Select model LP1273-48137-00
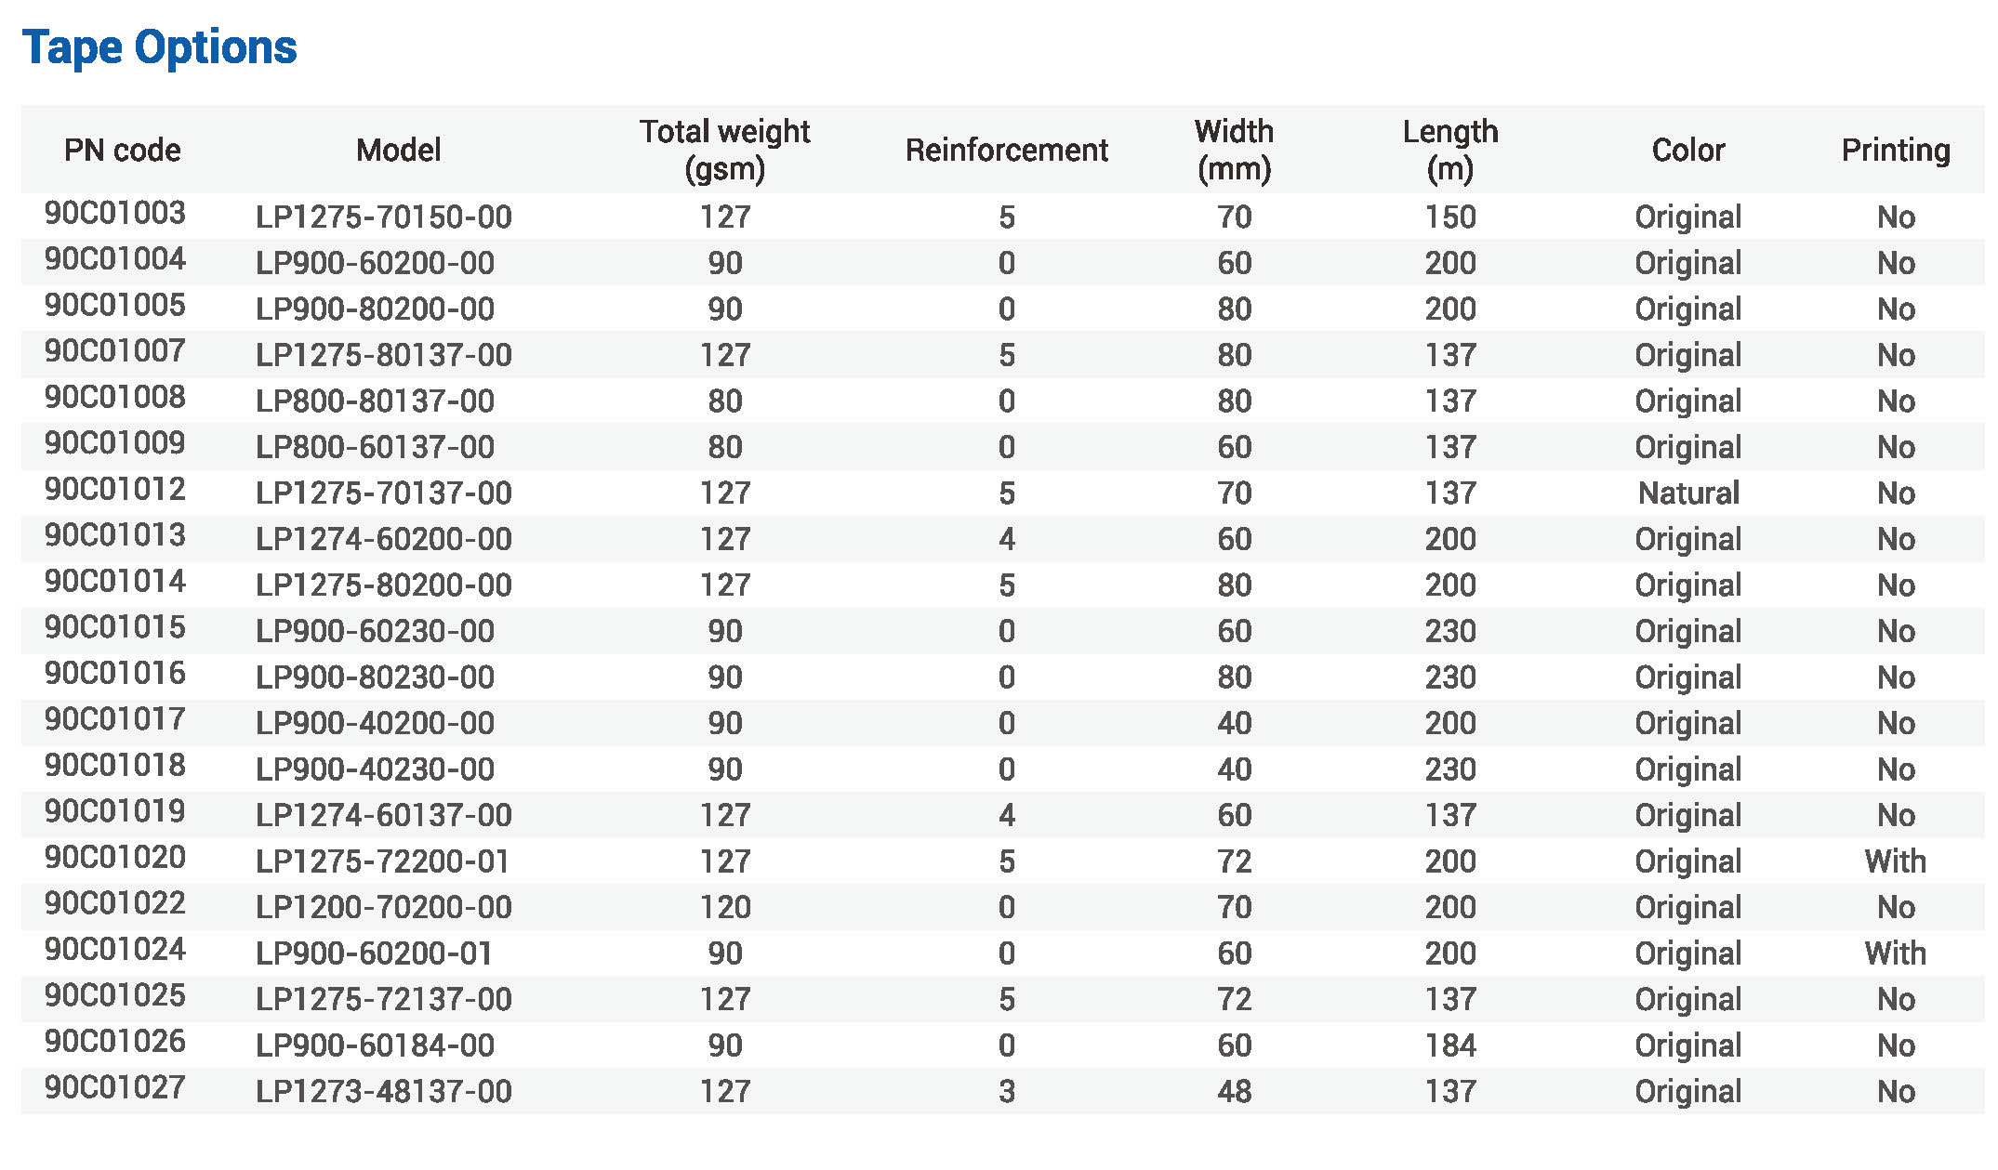Image resolution: width=1998 pixels, height=1170 pixels. pyautogui.click(x=383, y=1091)
